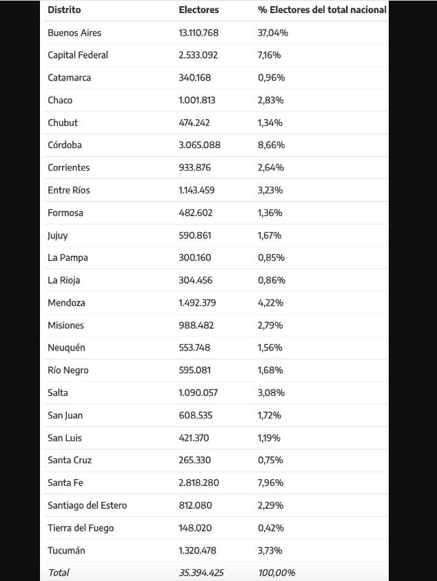Click Salta's percentage 3,08%
The height and width of the screenshot is (581, 437).
click(x=270, y=393)
